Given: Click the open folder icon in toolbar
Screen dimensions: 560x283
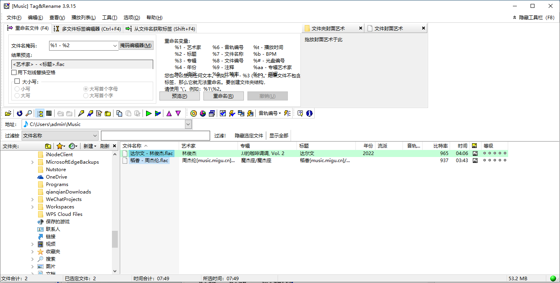Looking at the screenshot, I should (8, 113).
